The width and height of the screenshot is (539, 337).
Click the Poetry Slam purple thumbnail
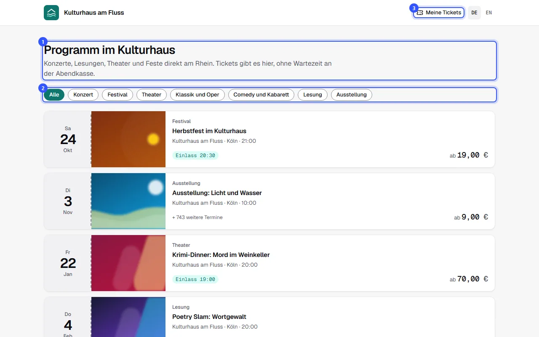(128, 317)
